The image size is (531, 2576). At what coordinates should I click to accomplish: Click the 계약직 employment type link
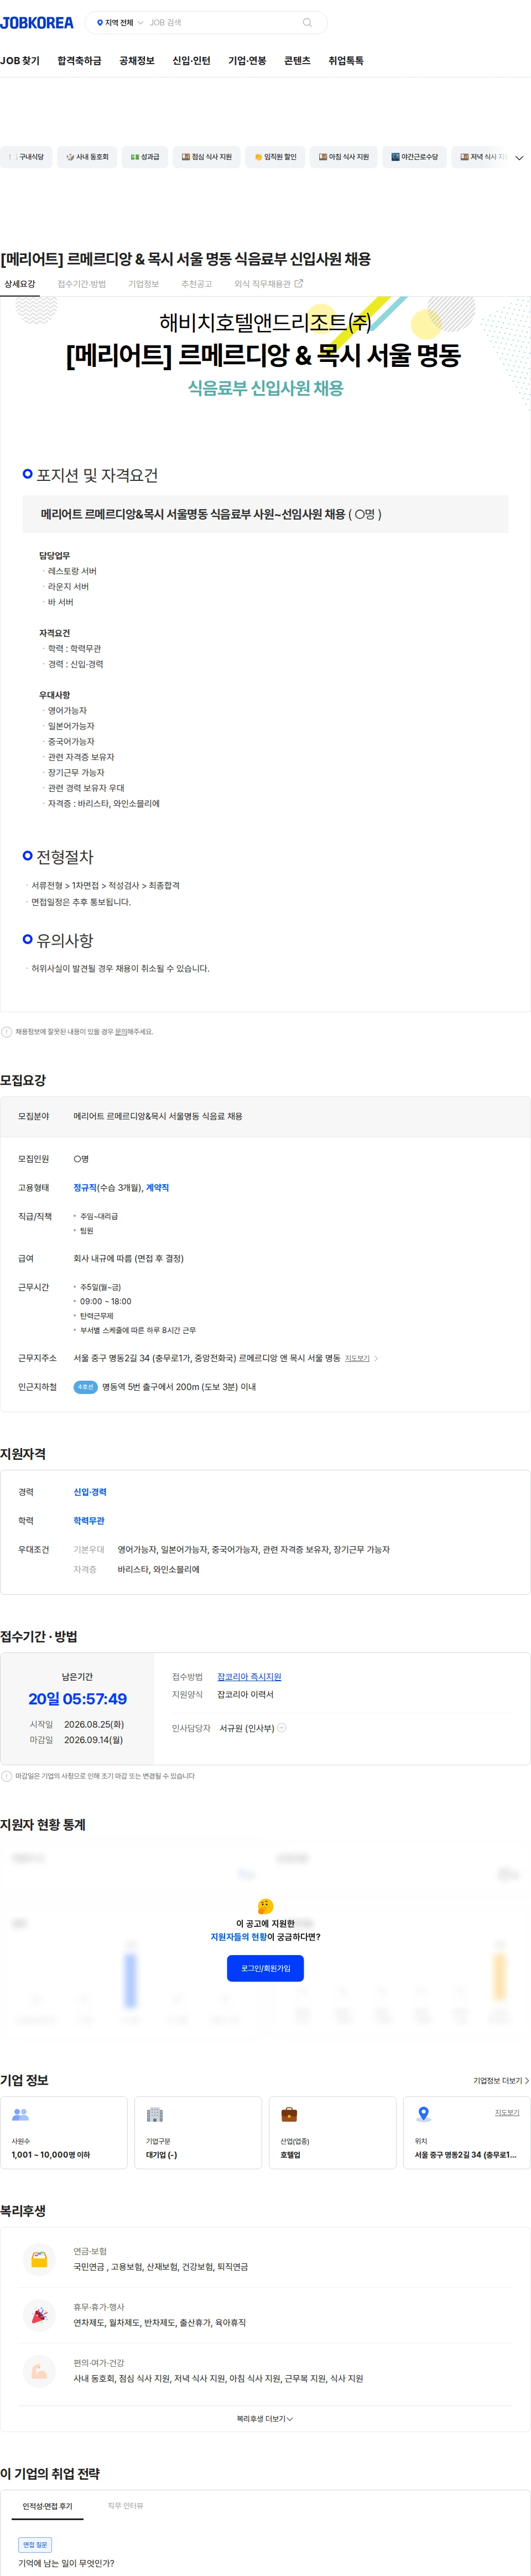pos(157,1188)
